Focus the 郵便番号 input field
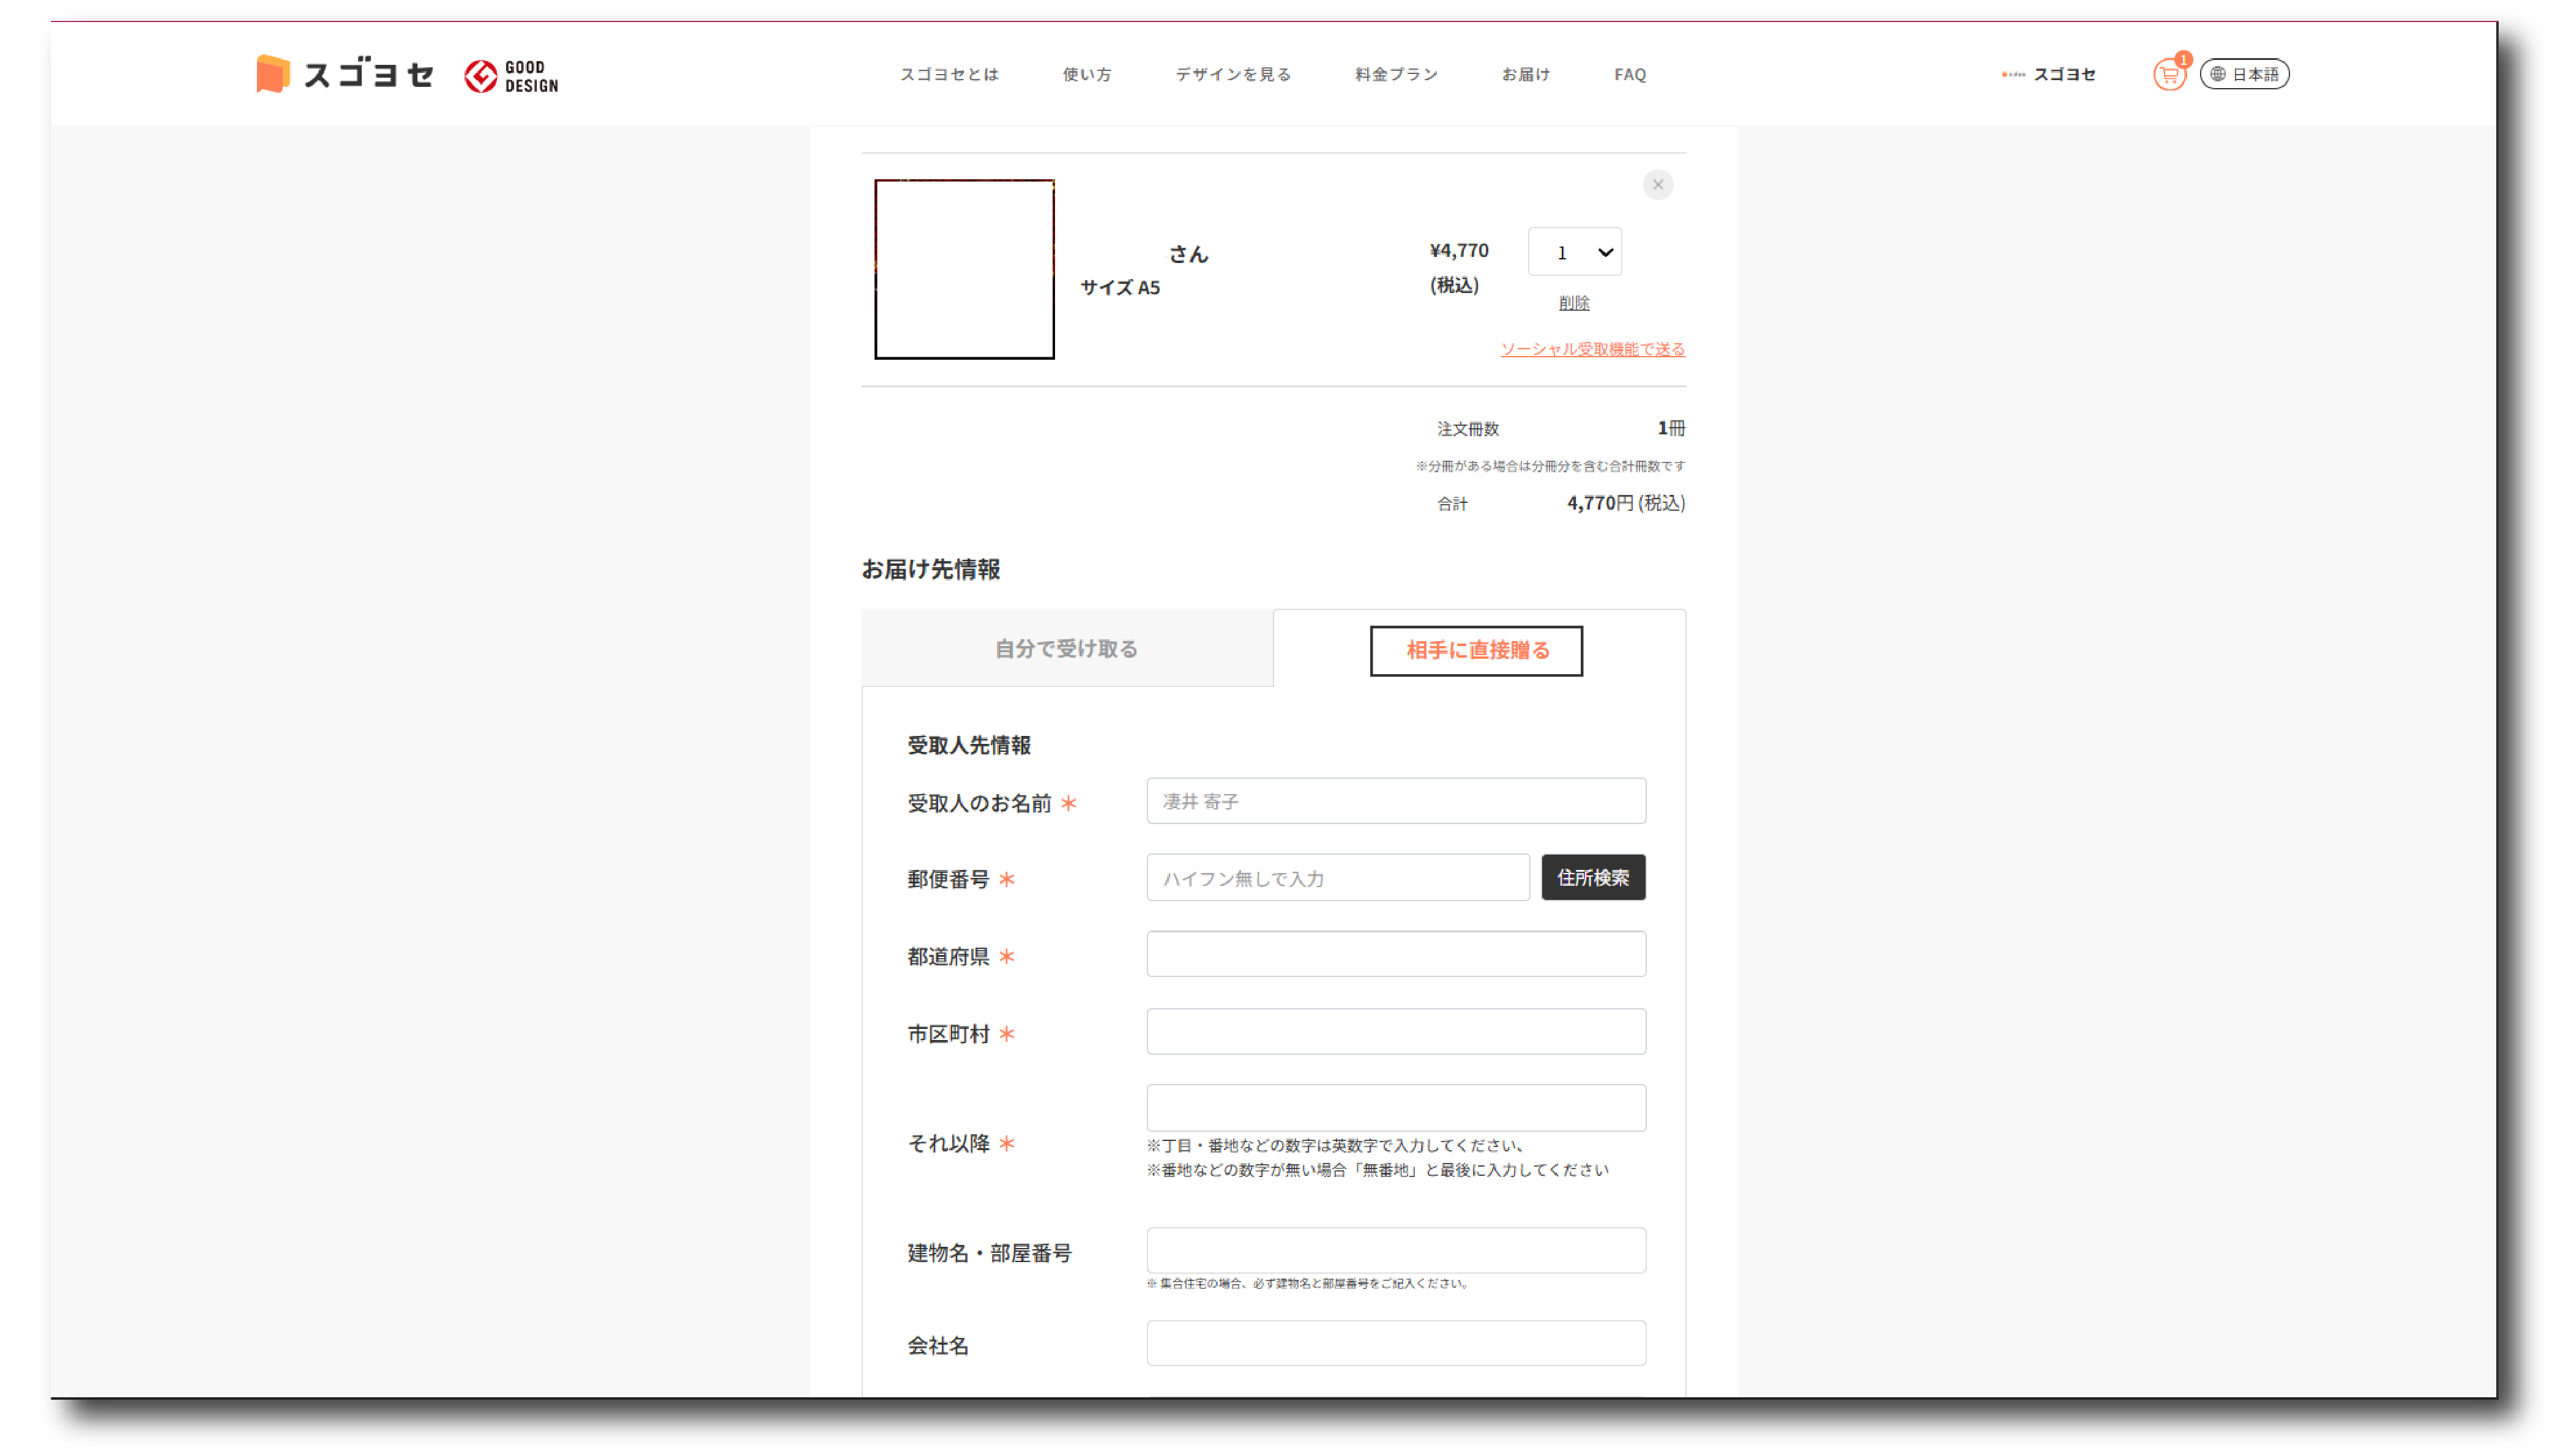Screen dimensions: 2555x1456 coord(1338,878)
